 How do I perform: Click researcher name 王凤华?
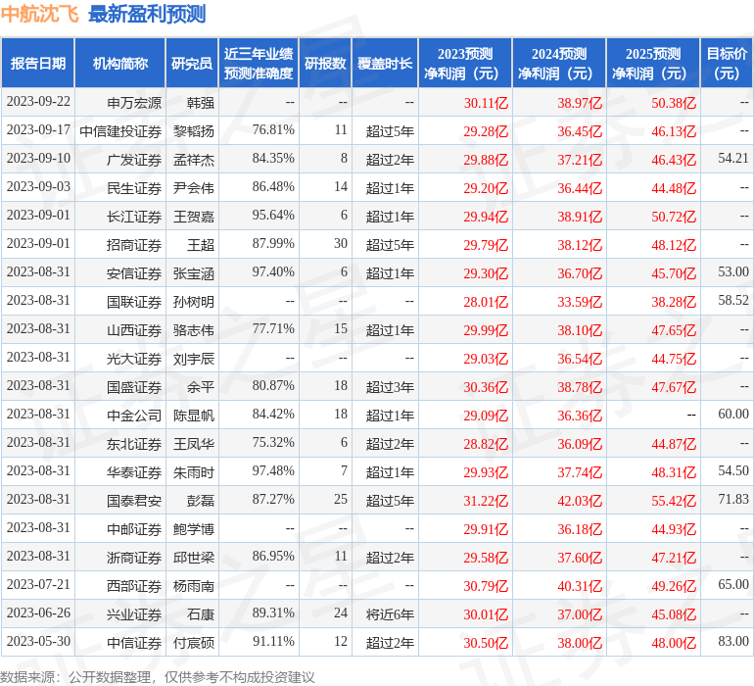(x=194, y=444)
